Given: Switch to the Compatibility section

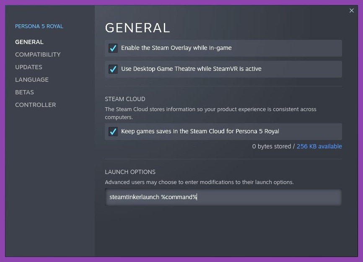Looking at the screenshot, I should [x=38, y=54].
